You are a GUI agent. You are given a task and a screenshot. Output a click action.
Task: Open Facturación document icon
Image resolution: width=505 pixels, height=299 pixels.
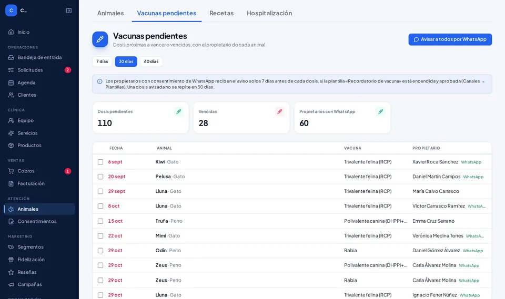pos(11,183)
